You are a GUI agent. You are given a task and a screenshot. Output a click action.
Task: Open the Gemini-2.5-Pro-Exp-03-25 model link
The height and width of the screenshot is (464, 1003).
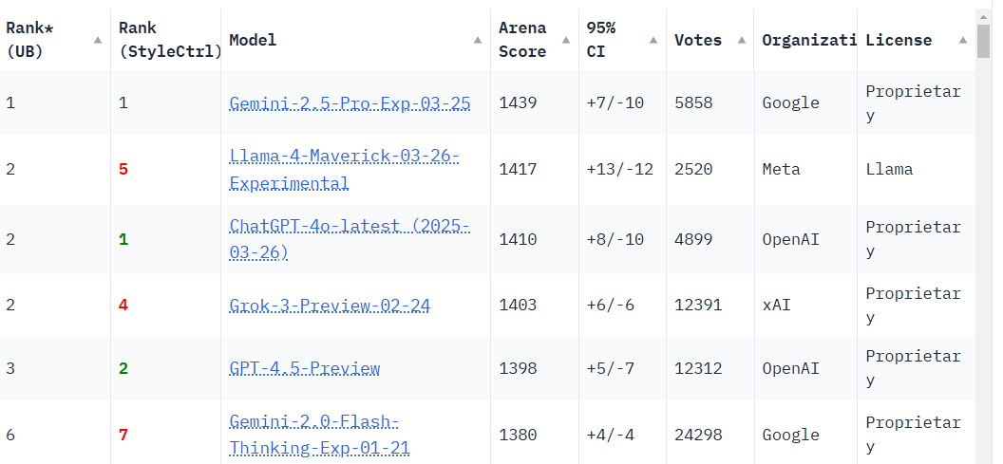pyautogui.click(x=350, y=102)
